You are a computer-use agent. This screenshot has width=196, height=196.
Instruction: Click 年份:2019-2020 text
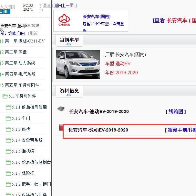121,73
